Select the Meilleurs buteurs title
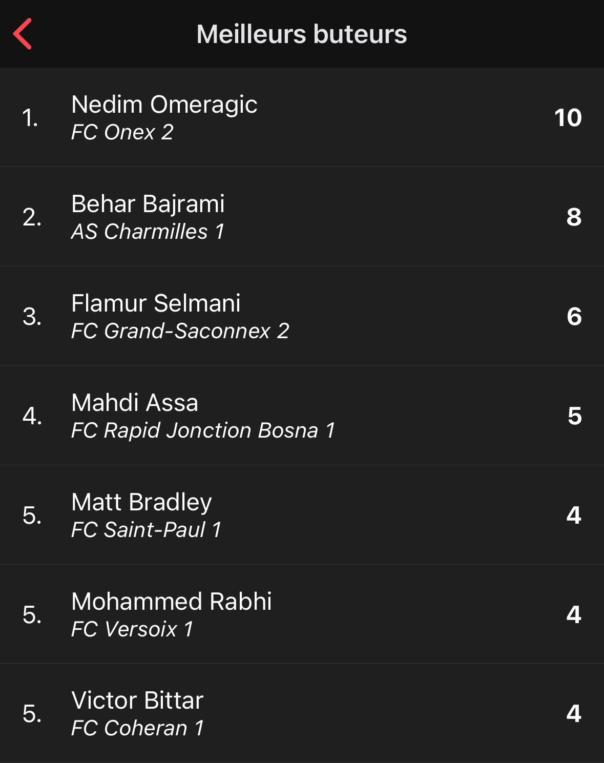The image size is (604, 763). pyautogui.click(x=302, y=34)
